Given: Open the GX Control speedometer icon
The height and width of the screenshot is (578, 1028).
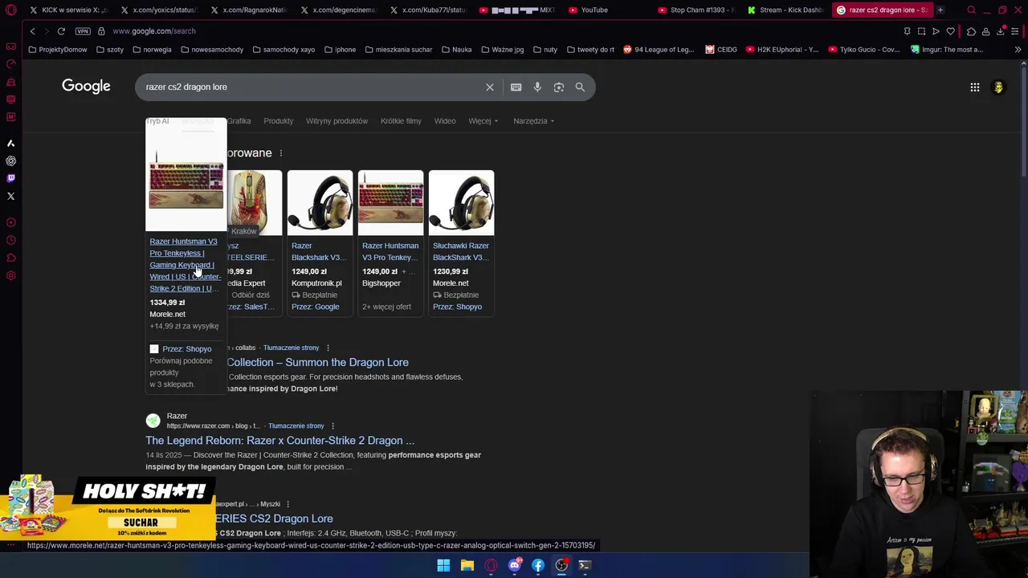Looking at the screenshot, I should [10, 63].
